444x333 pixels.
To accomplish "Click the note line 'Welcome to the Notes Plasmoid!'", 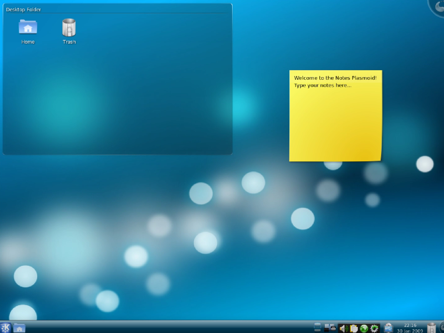I will 335,78.
